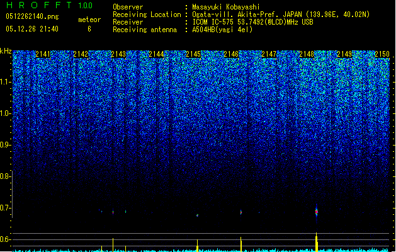Click the 0.8 kHz frequency label
Screen dimensions: 396x252
click(5, 176)
